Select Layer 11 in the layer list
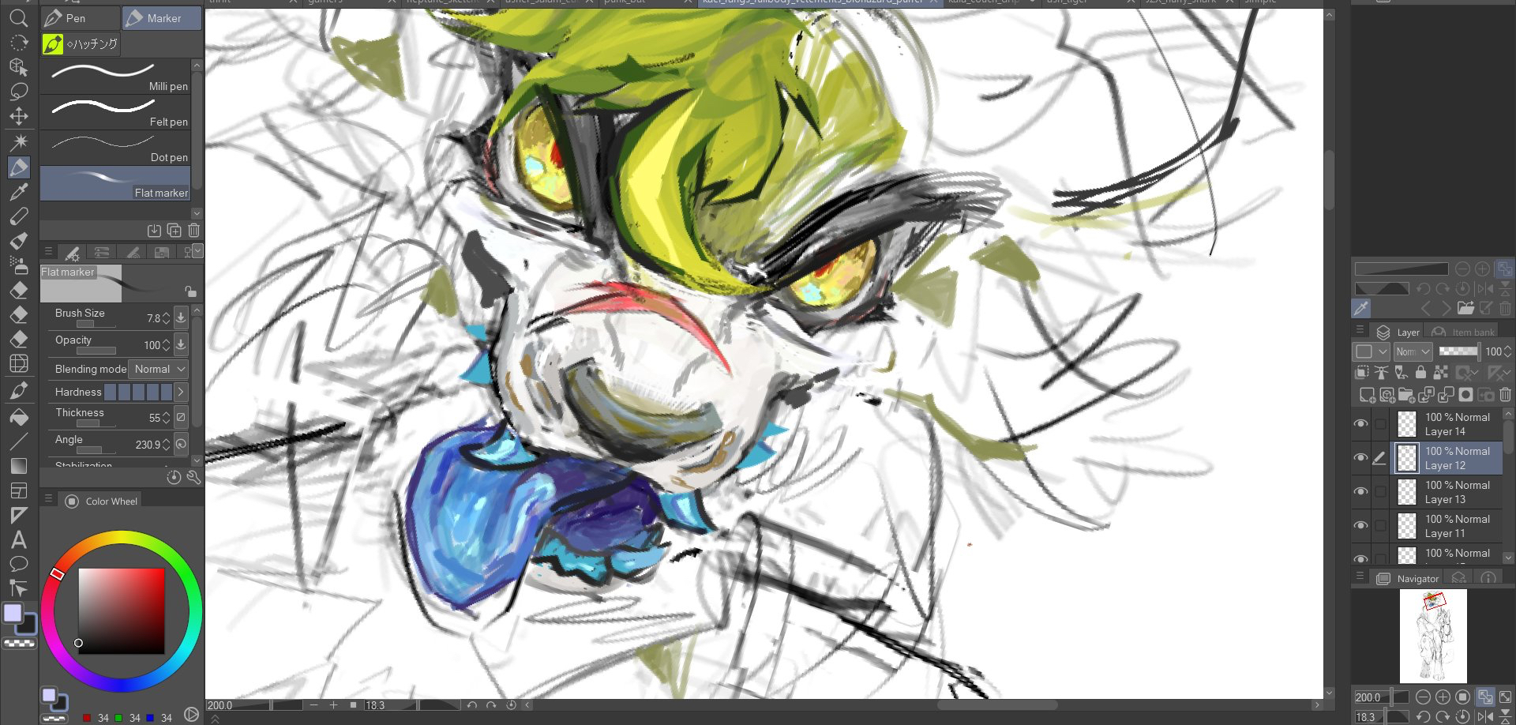This screenshot has height=725, width=1516. [1456, 526]
